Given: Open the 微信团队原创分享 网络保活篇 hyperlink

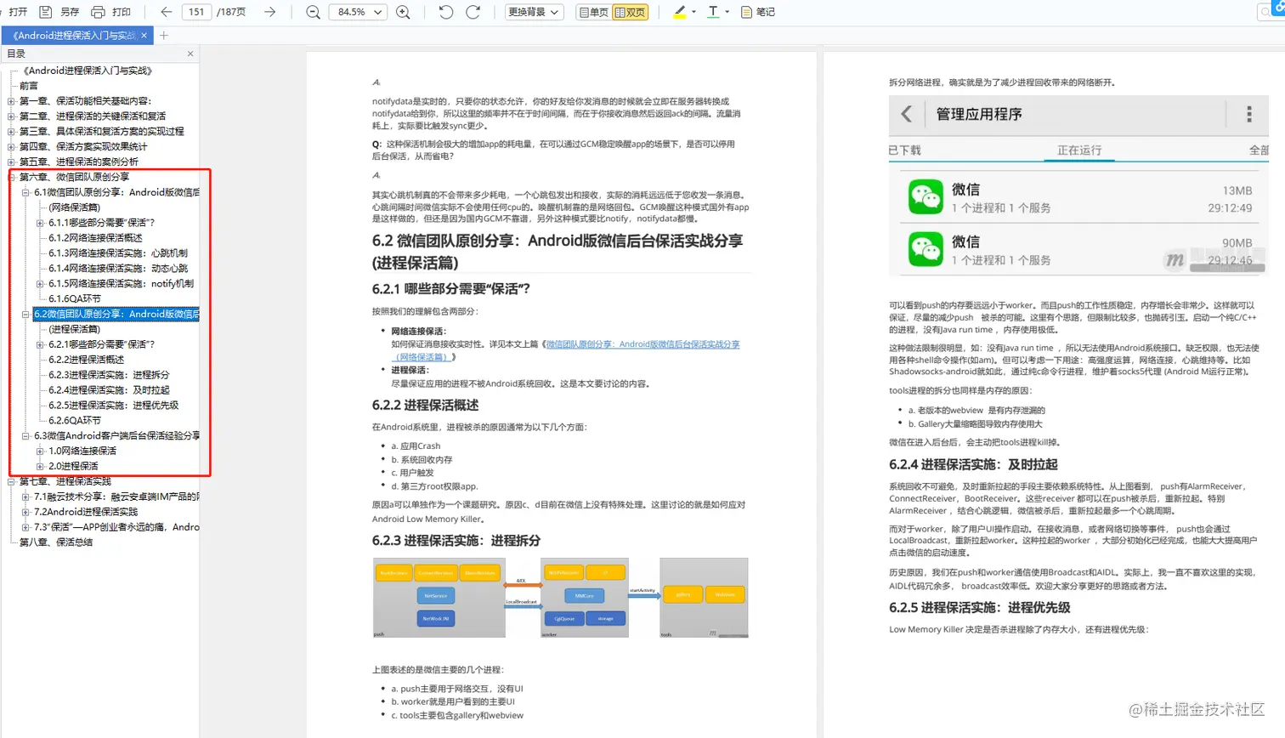Looking at the screenshot, I should pos(642,344).
